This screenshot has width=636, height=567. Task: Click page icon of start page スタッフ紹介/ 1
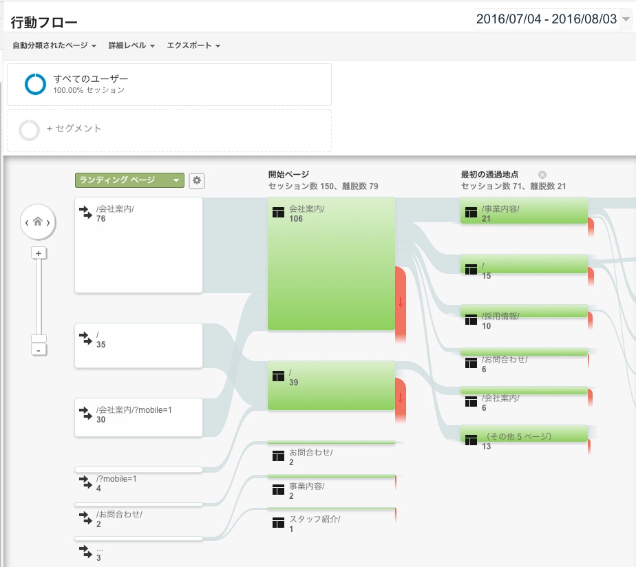pos(278,522)
